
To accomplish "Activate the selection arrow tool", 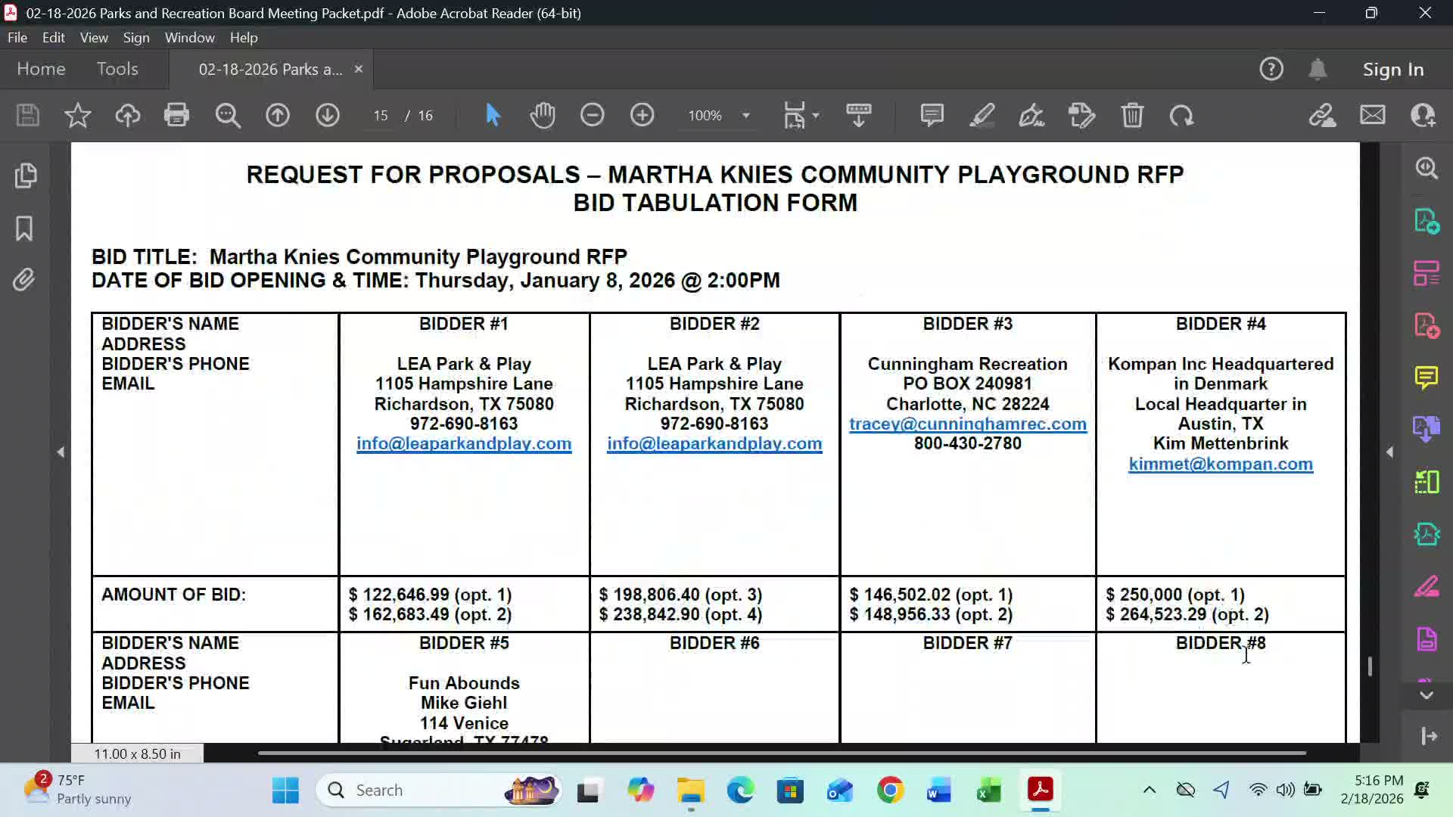I will coord(493,115).
